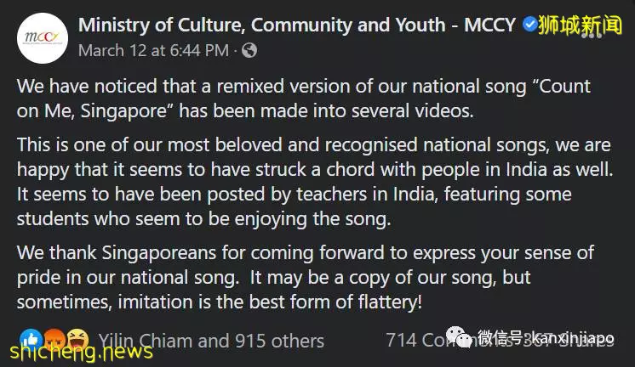Open the March 12 at 6:44 PM timestamp

pyautogui.click(x=153, y=50)
